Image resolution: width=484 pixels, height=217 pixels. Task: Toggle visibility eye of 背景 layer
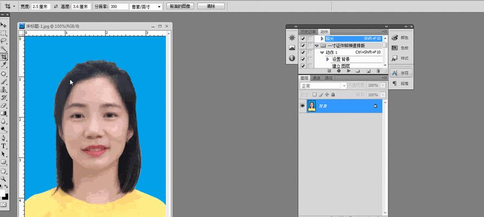(x=302, y=106)
